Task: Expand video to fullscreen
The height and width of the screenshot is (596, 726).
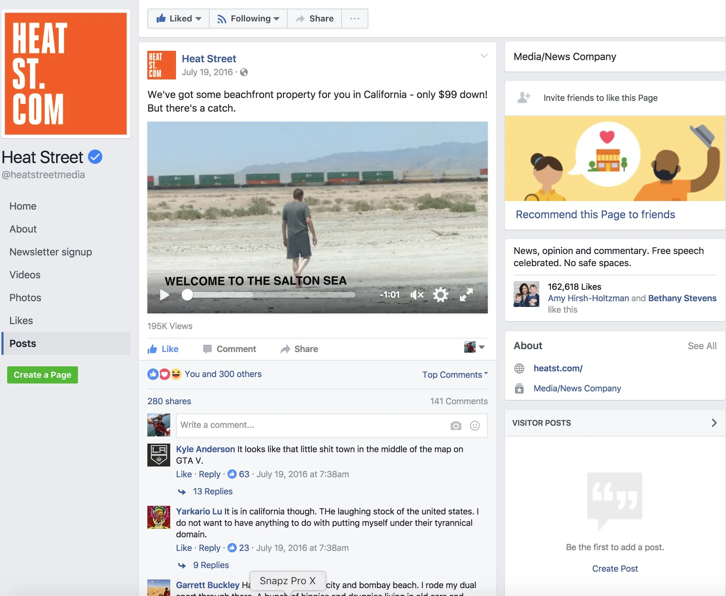Action: point(466,295)
